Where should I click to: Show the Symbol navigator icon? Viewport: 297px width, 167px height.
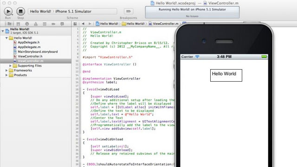(x=18, y=24)
